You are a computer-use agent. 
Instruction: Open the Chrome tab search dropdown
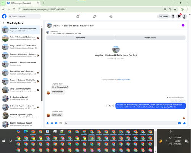click(x=3, y=3)
